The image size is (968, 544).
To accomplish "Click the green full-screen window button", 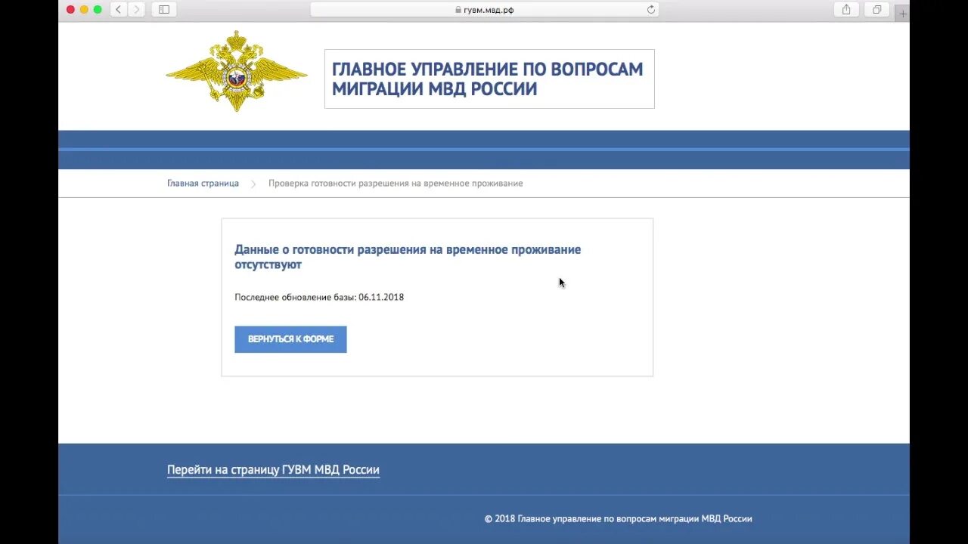I will 98,10.
